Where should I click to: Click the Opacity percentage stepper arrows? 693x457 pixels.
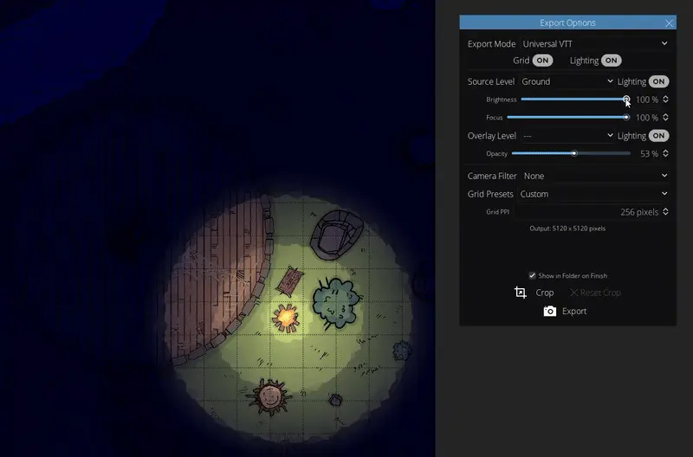pos(665,154)
